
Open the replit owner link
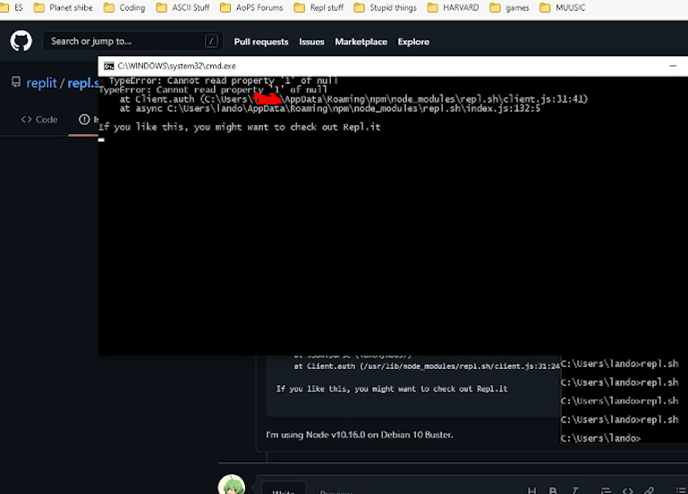point(42,83)
